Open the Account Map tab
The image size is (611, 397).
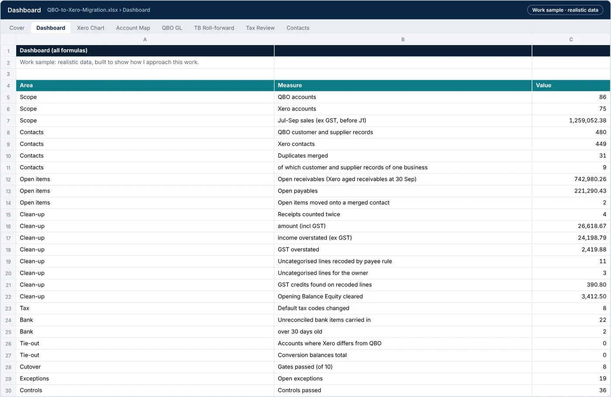pyautogui.click(x=133, y=28)
